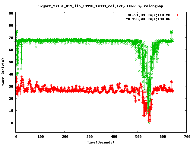
Task: Click x-axis tick label 400
Action: pyautogui.click(x=114, y=137)
